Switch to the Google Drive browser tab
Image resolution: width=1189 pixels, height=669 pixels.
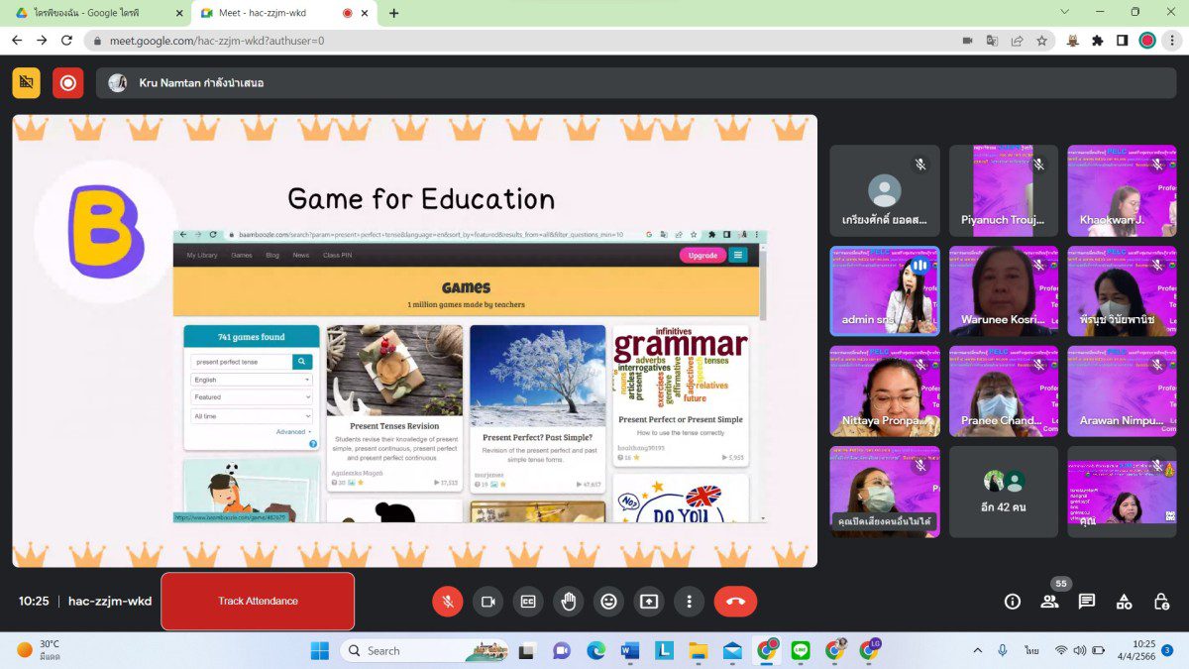click(x=96, y=13)
